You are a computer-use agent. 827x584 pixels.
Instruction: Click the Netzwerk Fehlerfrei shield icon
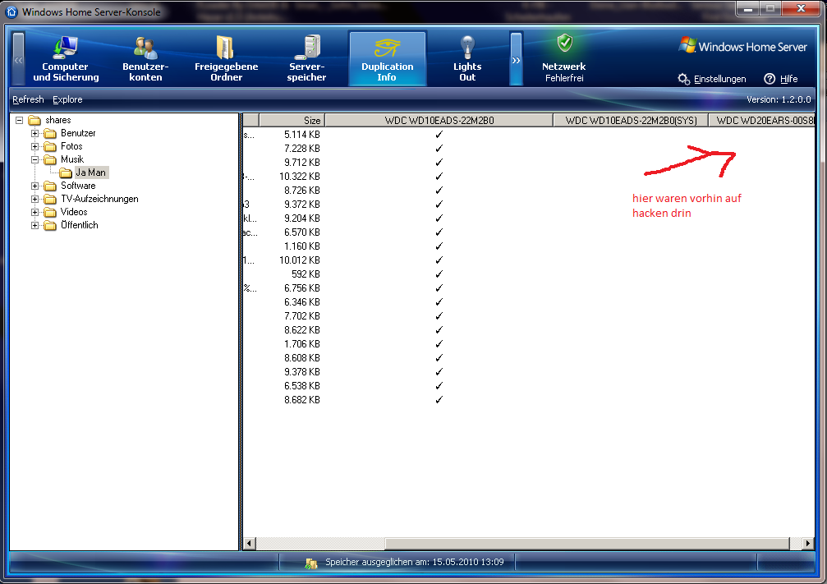tap(565, 43)
